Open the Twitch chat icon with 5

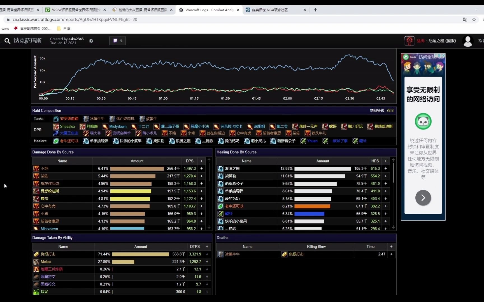(x=117, y=41)
